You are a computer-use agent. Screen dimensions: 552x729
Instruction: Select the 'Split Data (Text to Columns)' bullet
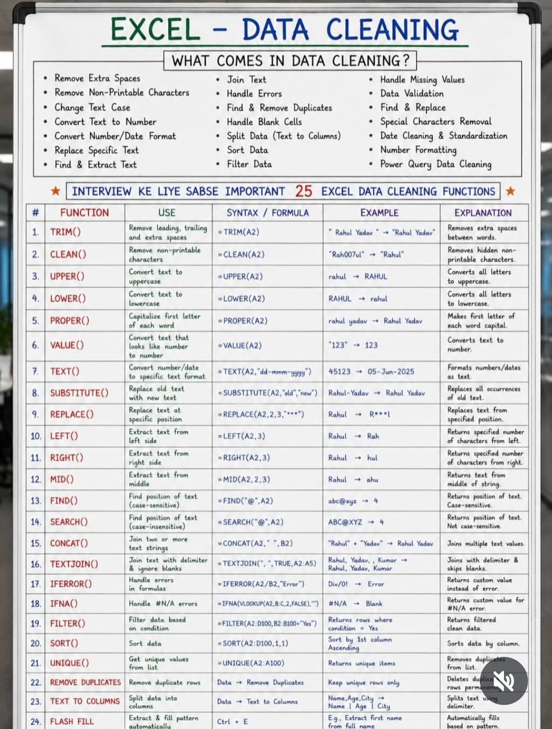point(284,136)
